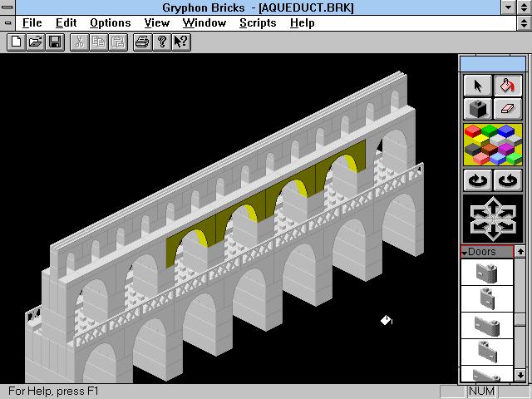Open the File menu

(x=32, y=23)
